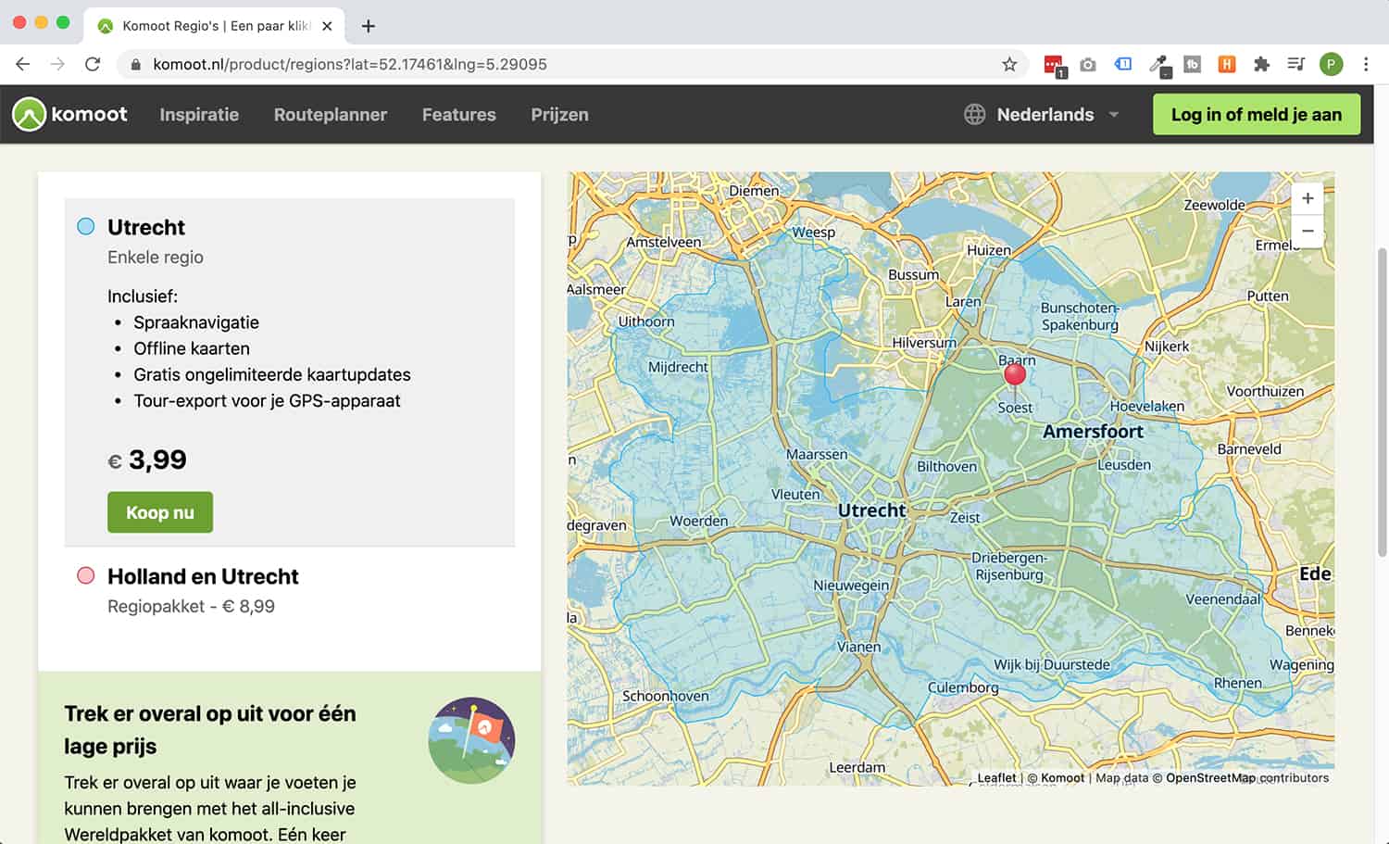
Task: Select the Holland en Utrecht package option
Action: pyautogui.click(x=86, y=575)
